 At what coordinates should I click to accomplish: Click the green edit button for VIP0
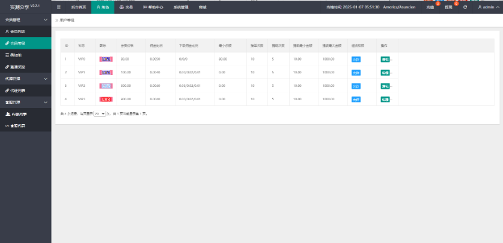tap(385, 59)
